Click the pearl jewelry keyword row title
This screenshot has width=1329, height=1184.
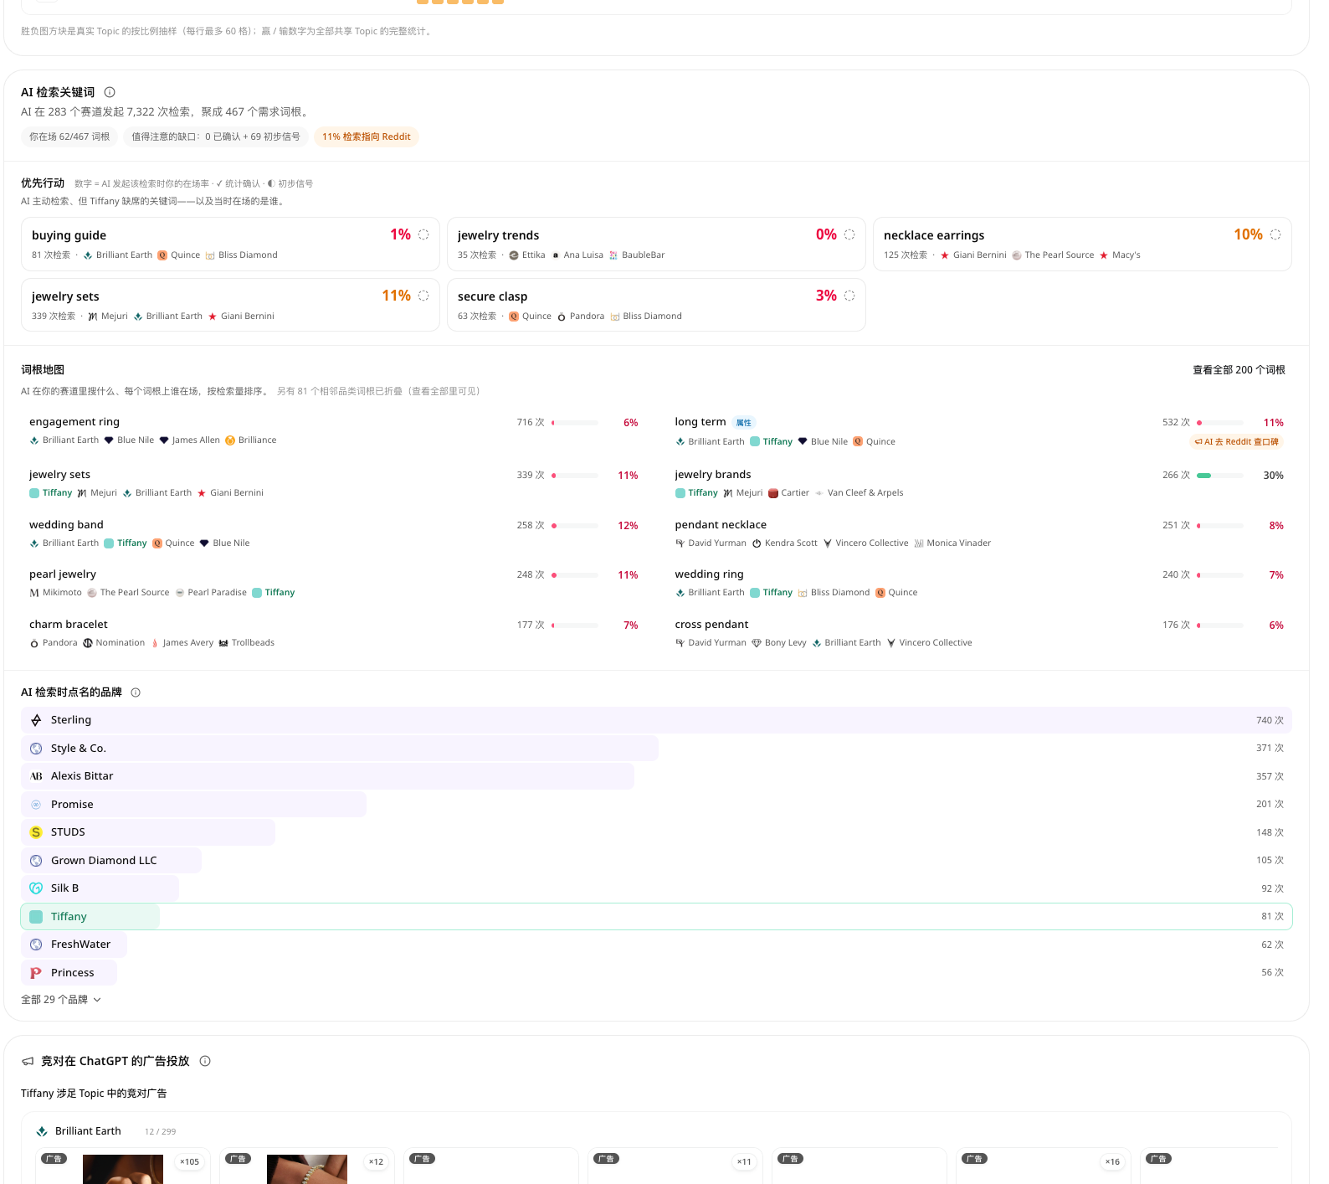[63, 574]
